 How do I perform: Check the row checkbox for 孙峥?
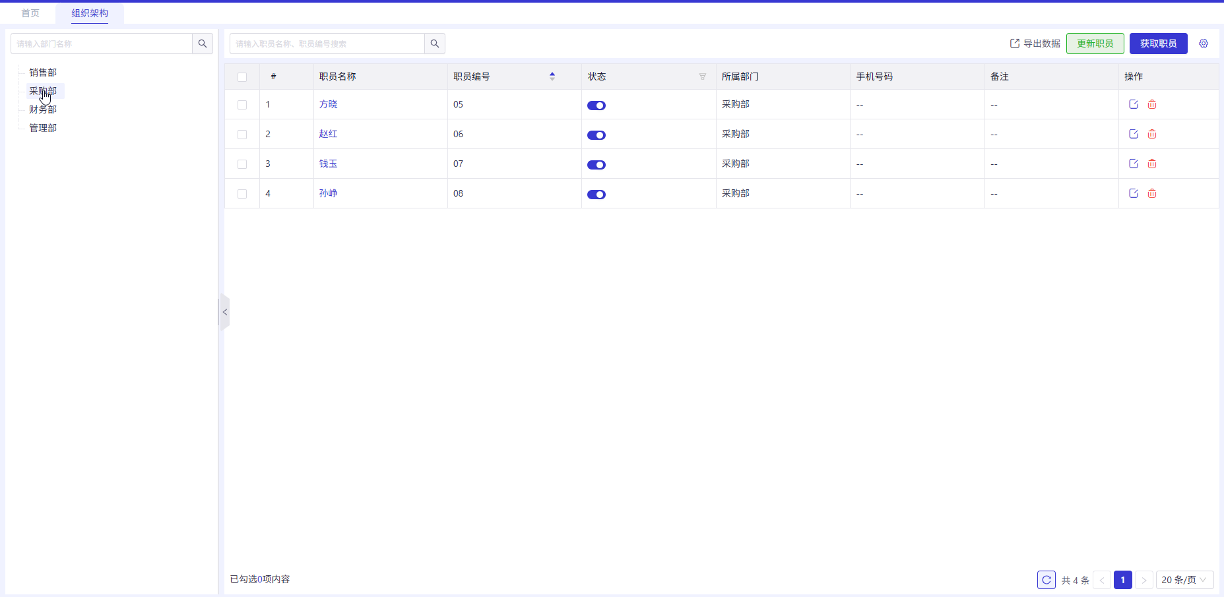tap(242, 194)
